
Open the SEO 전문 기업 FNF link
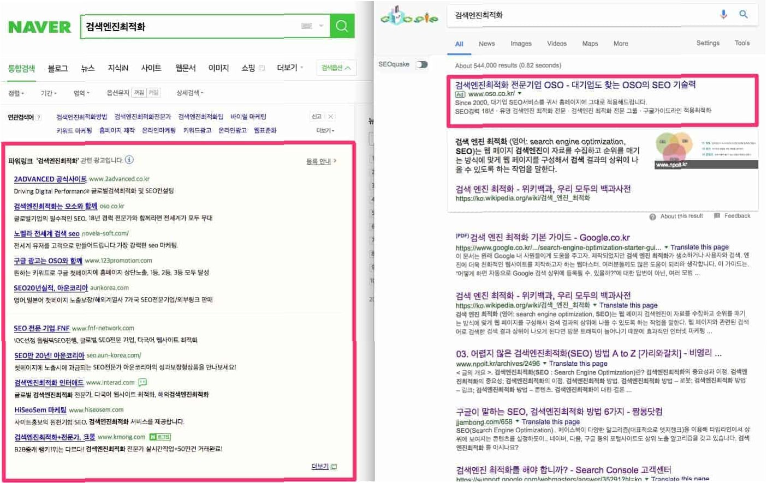coord(41,328)
